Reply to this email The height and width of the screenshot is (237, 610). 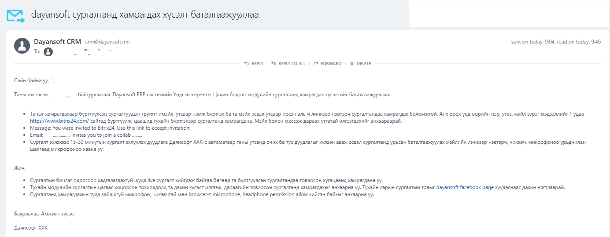click(254, 63)
